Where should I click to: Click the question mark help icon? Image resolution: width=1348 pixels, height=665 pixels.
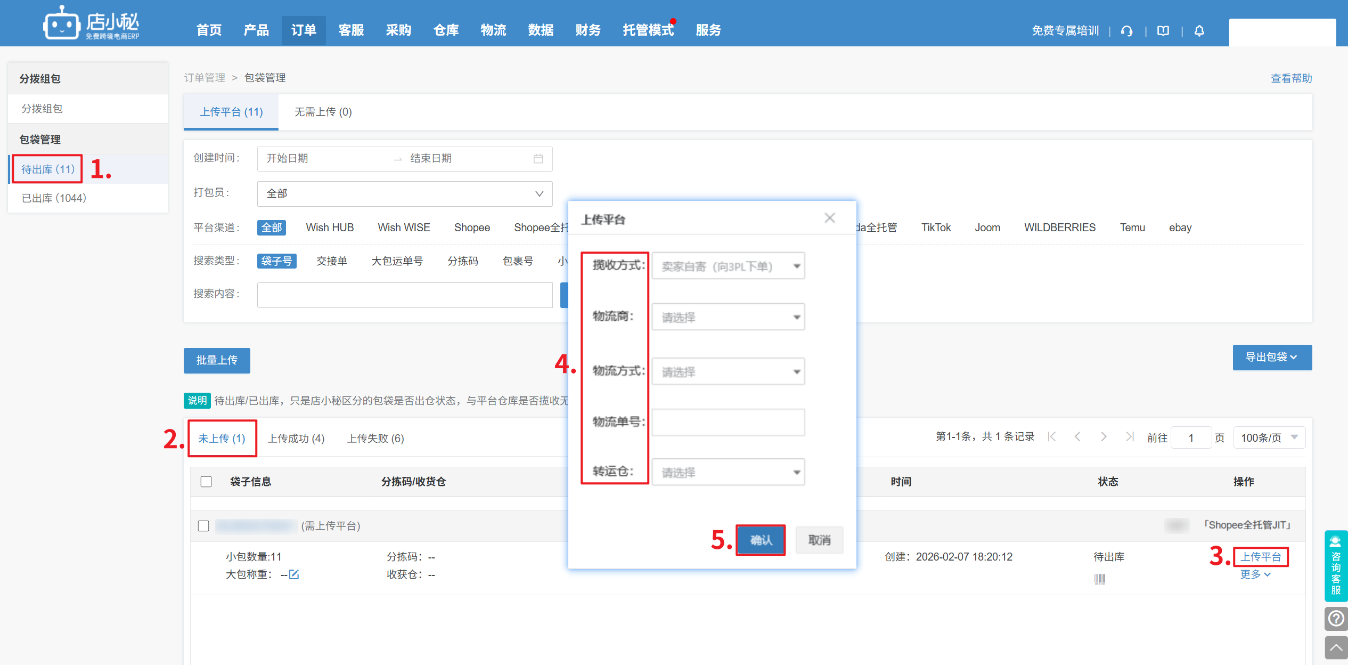click(1336, 619)
